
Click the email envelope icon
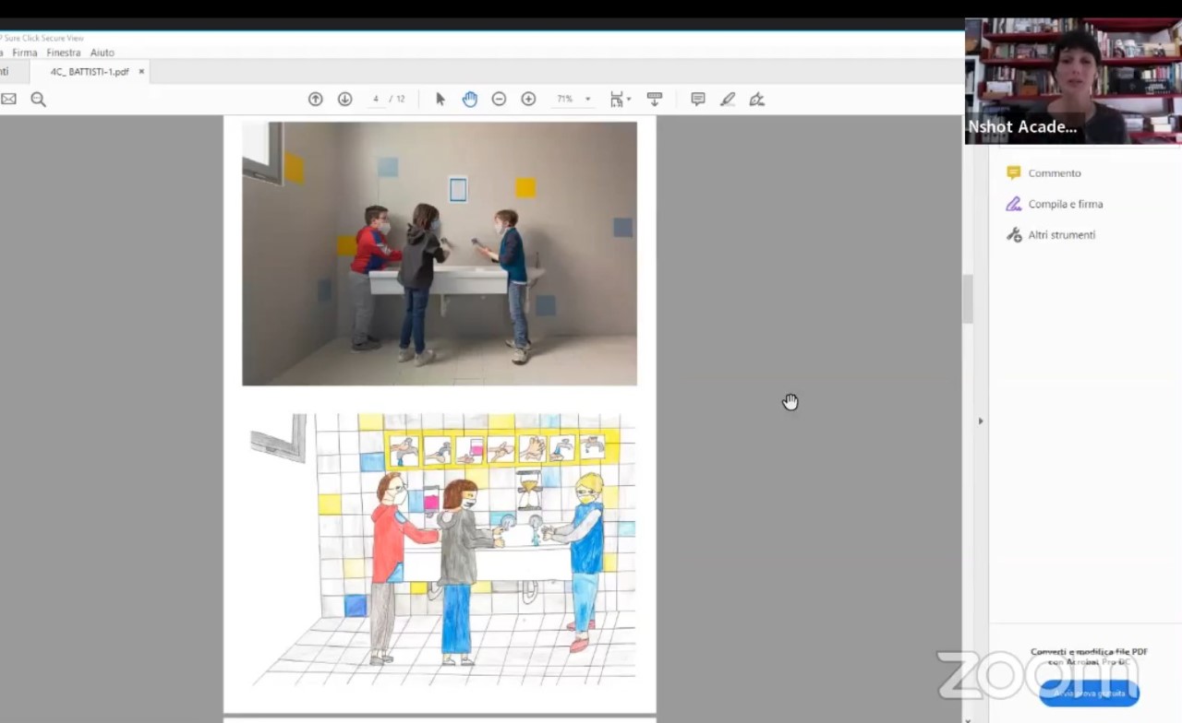[x=8, y=99]
